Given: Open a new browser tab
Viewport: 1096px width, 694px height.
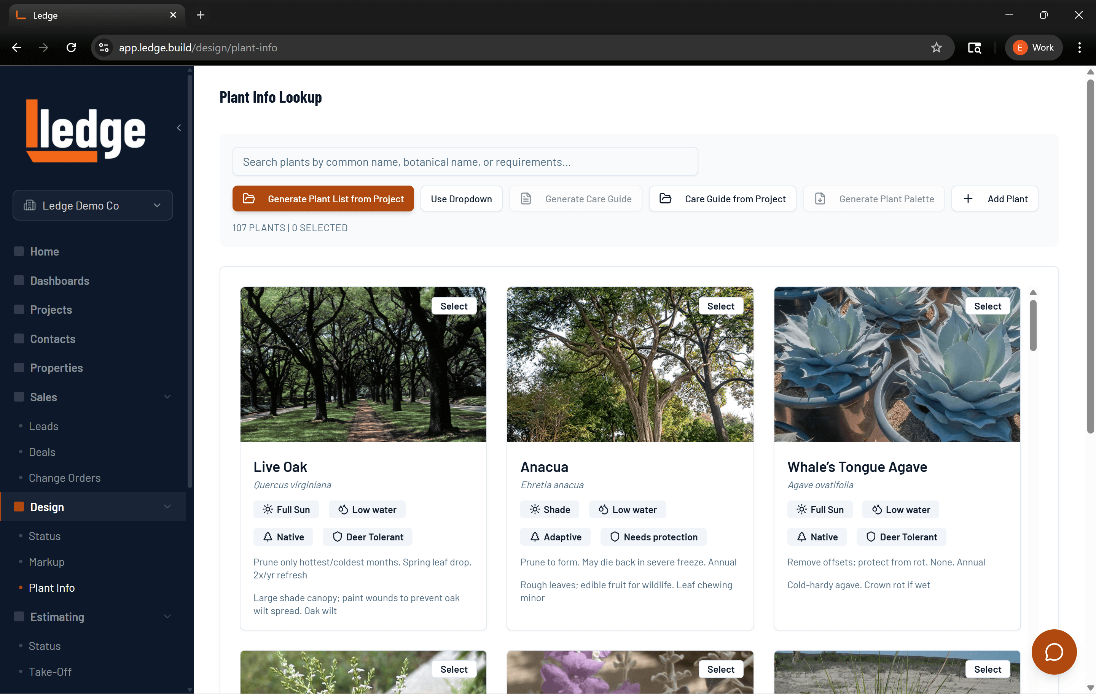Looking at the screenshot, I should pos(200,15).
